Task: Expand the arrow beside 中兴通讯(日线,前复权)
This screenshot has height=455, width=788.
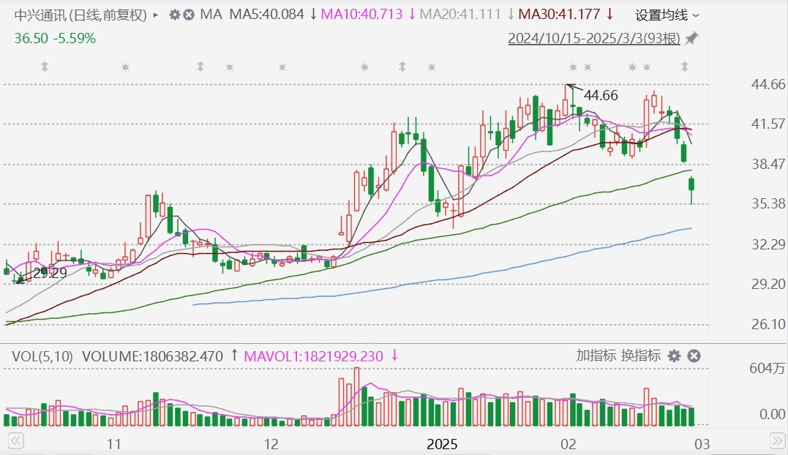Action: pyautogui.click(x=155, y=15)
